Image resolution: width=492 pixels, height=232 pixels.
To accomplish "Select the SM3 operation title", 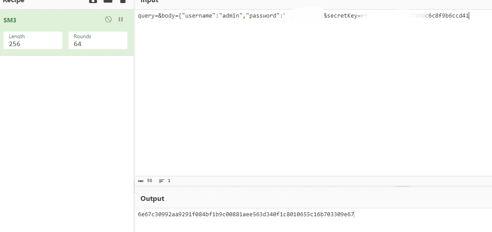I will click(10, 20).
